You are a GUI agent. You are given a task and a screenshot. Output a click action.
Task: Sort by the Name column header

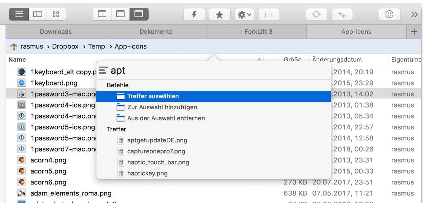point(17,59)
